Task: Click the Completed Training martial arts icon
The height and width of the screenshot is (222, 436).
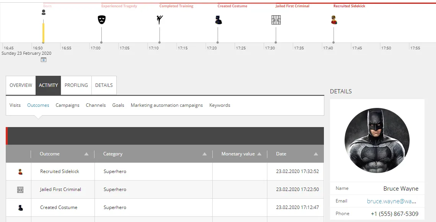Action: (x=159, y=20)
